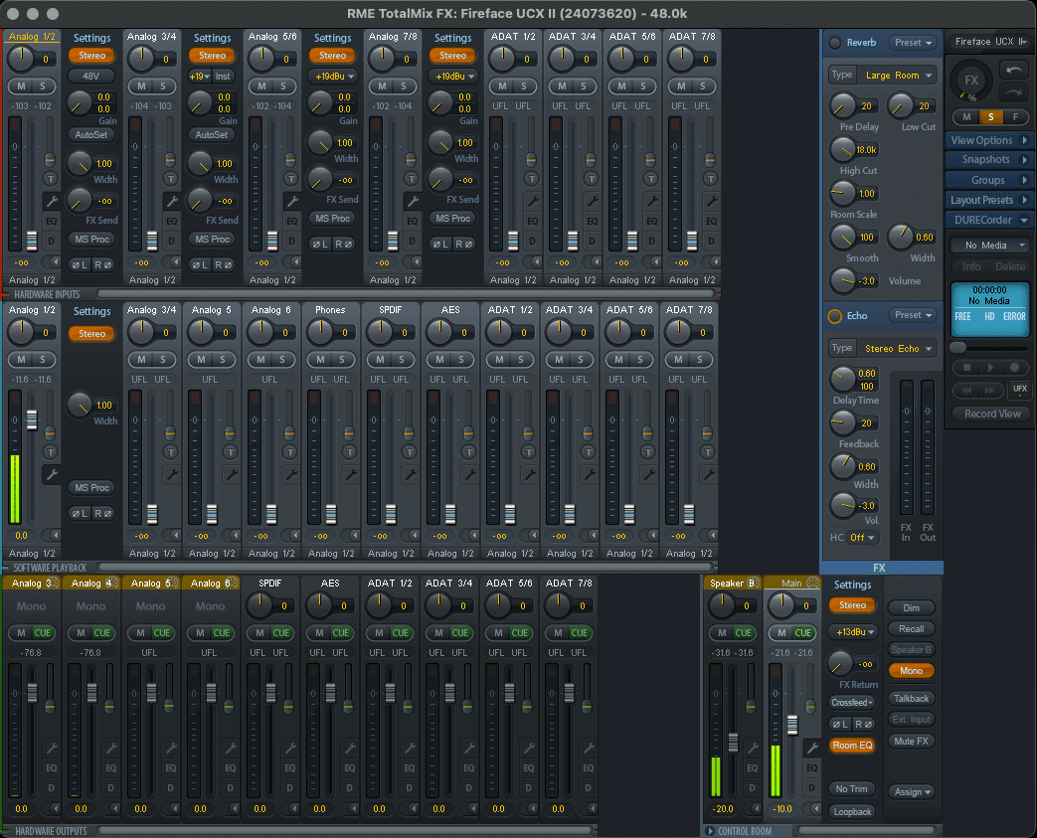Toggle Room EQ on the Main output
The height and width of the screenshot is (838, 1037).
[x=852, y=746]
